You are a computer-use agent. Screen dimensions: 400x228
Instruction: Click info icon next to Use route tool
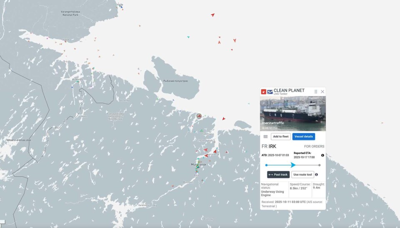(316, 174)
